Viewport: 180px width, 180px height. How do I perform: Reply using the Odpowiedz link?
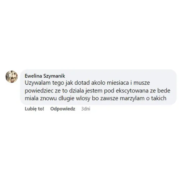[63, 109]
